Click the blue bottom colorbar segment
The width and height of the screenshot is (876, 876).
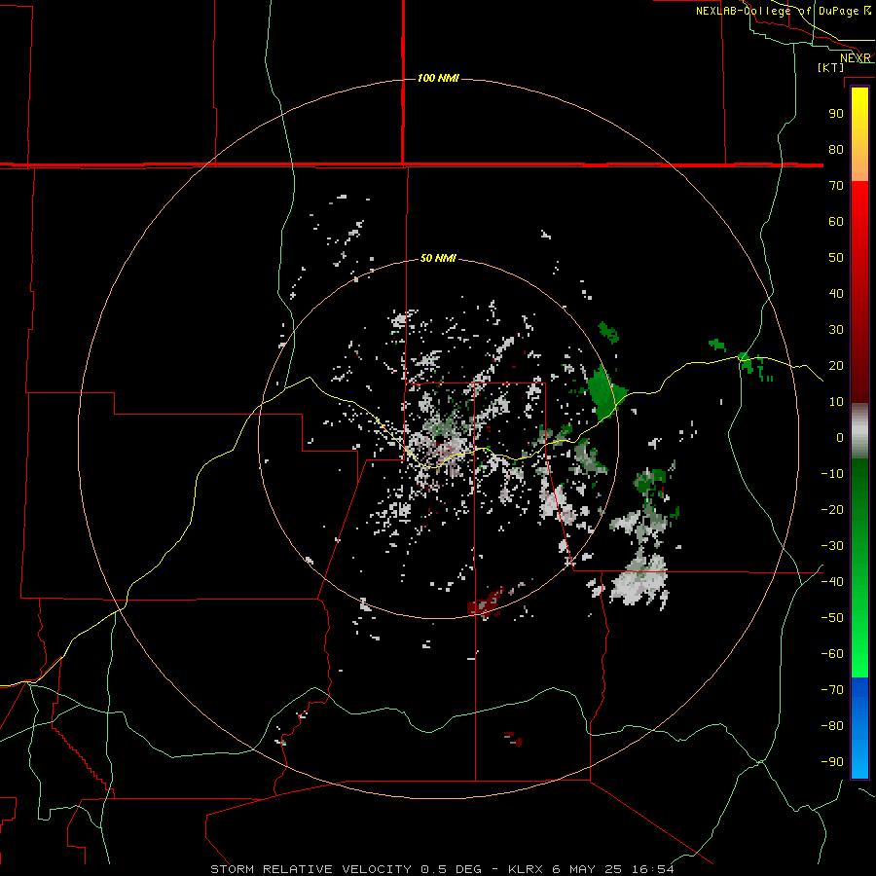[x=859, y=728]
